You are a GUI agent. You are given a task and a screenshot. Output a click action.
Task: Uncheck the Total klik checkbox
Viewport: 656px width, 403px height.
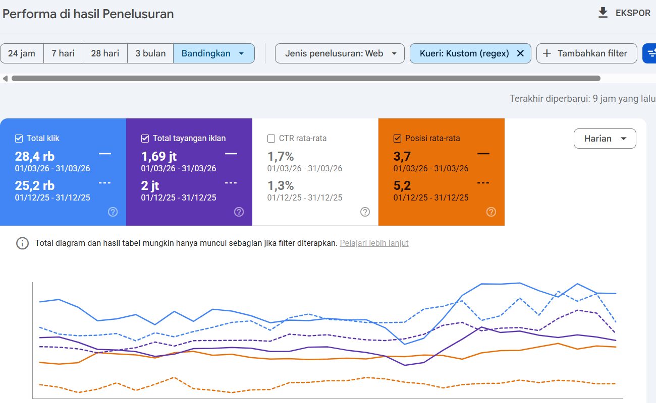pyautogui.click(x=19, y=139)
